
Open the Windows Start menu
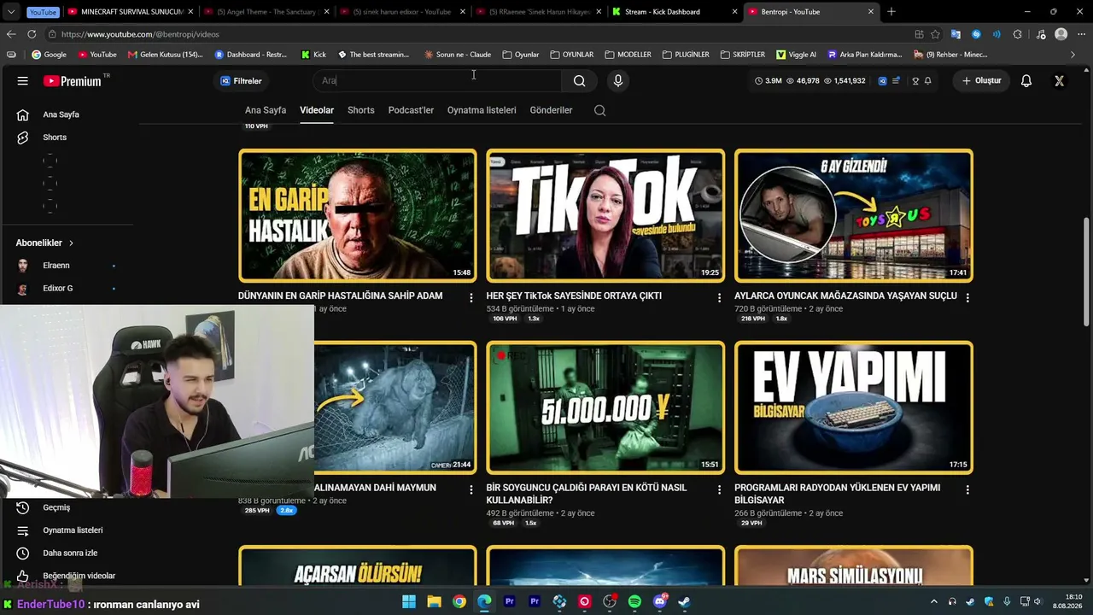pyautogui.click(x=409, y=601)
